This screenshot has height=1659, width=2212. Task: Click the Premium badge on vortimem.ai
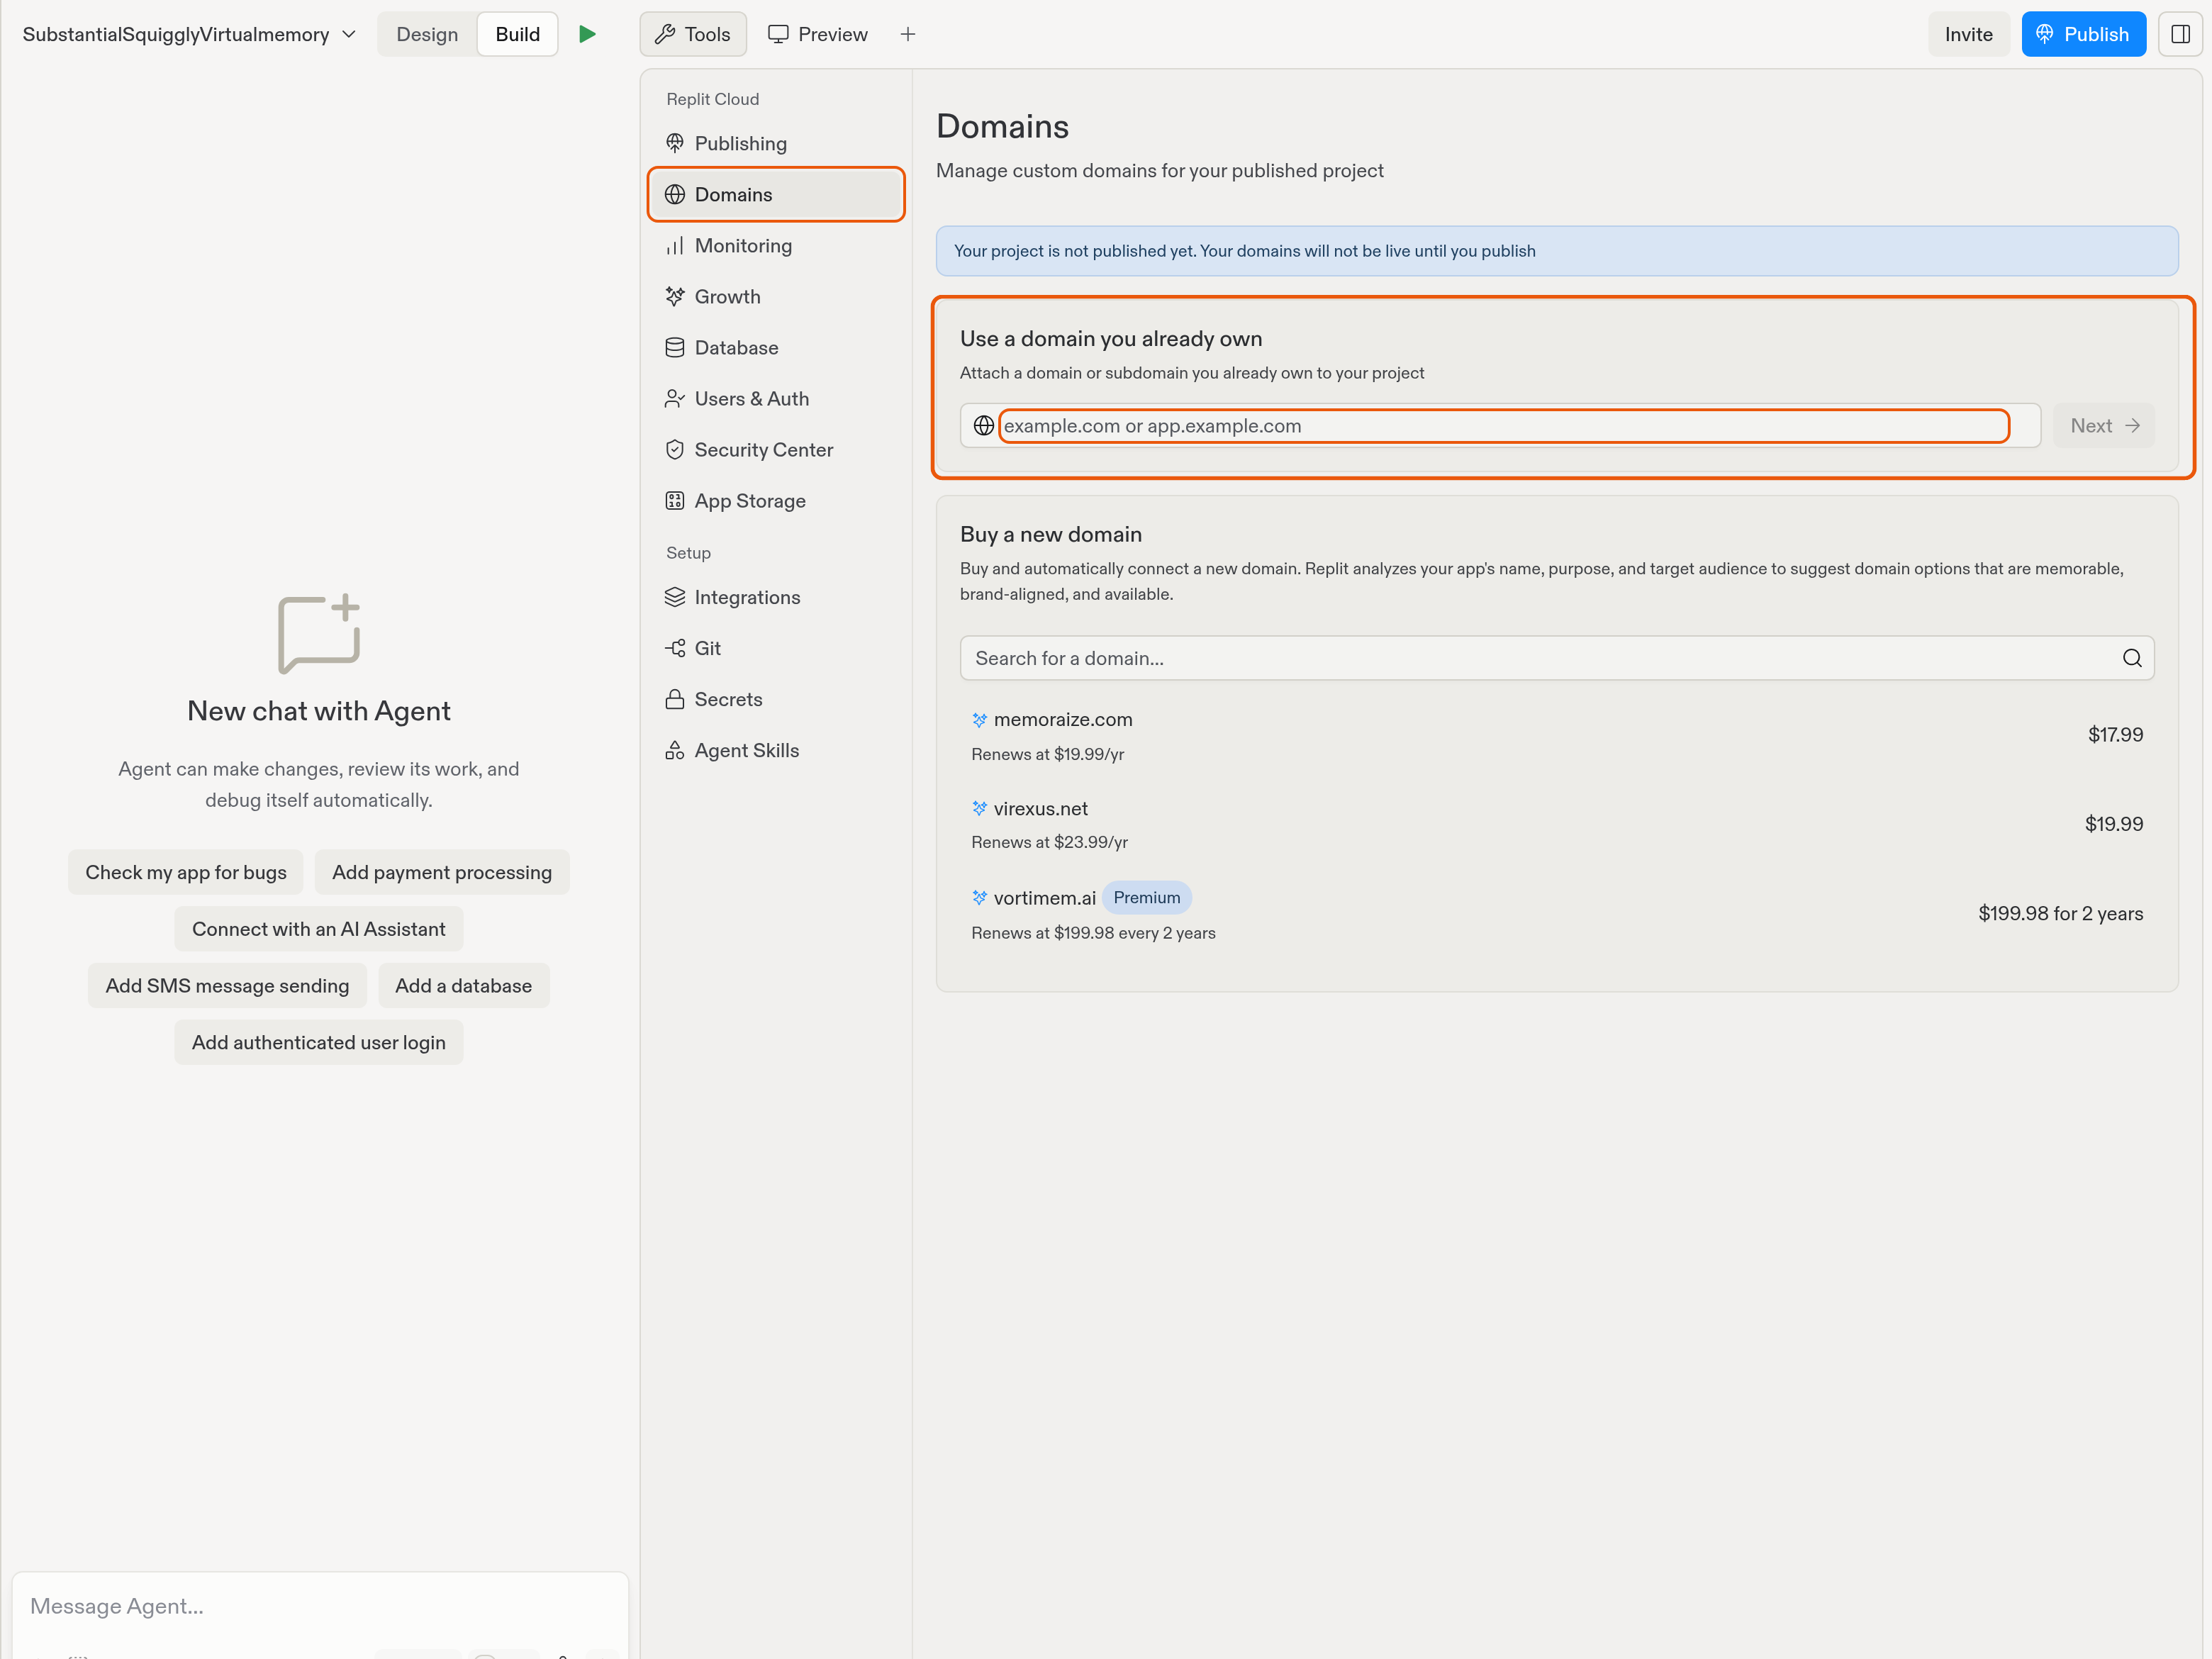1146,897
